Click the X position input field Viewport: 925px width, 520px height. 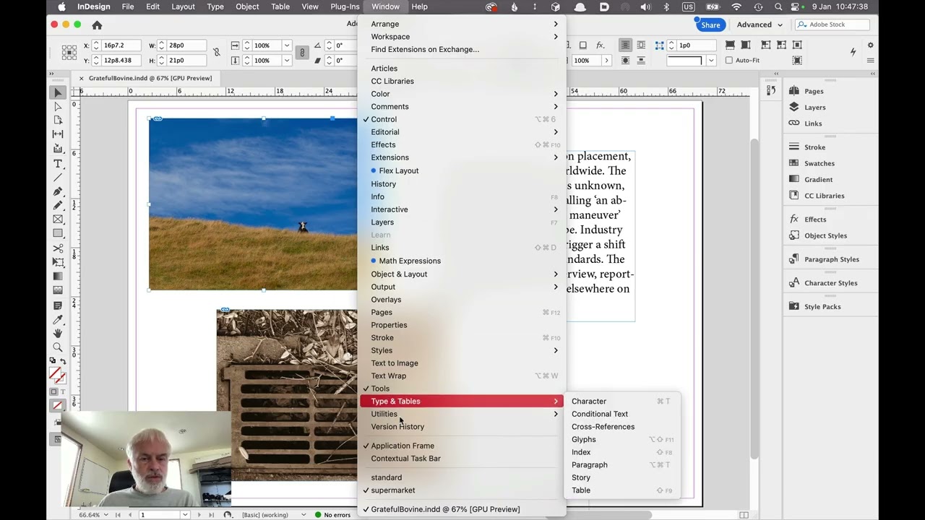pos(121,45)
